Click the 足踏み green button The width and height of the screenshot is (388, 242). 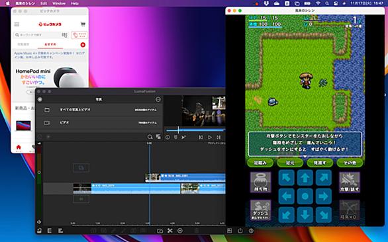[260, 163]
